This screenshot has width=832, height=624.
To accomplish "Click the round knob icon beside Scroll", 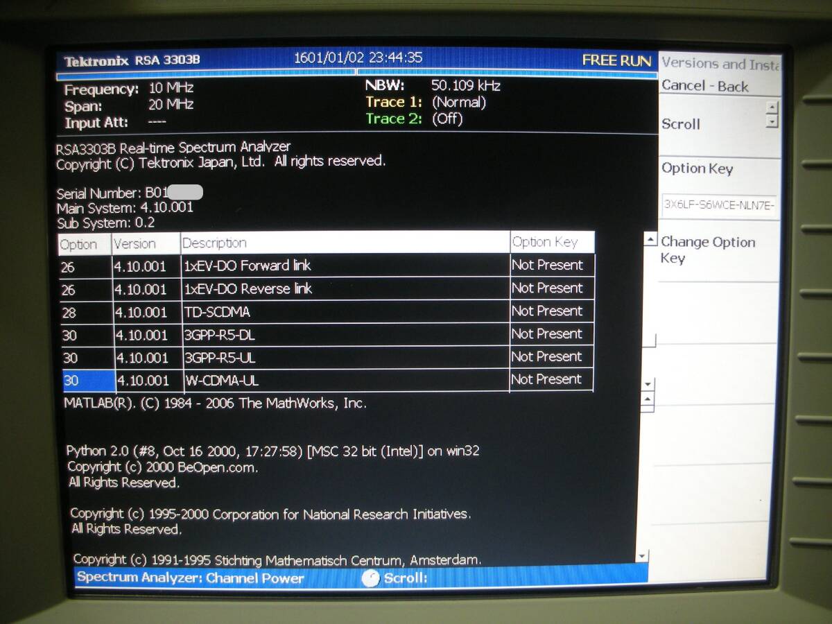I will coord(371,578).
